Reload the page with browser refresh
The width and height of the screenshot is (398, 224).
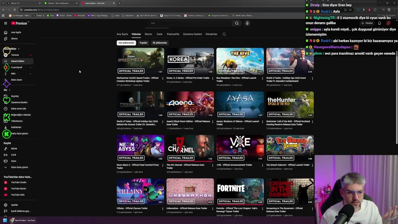click(x=14, y=10)
